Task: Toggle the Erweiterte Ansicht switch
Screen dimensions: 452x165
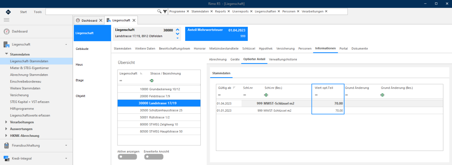Action: (x=153, y=157)
